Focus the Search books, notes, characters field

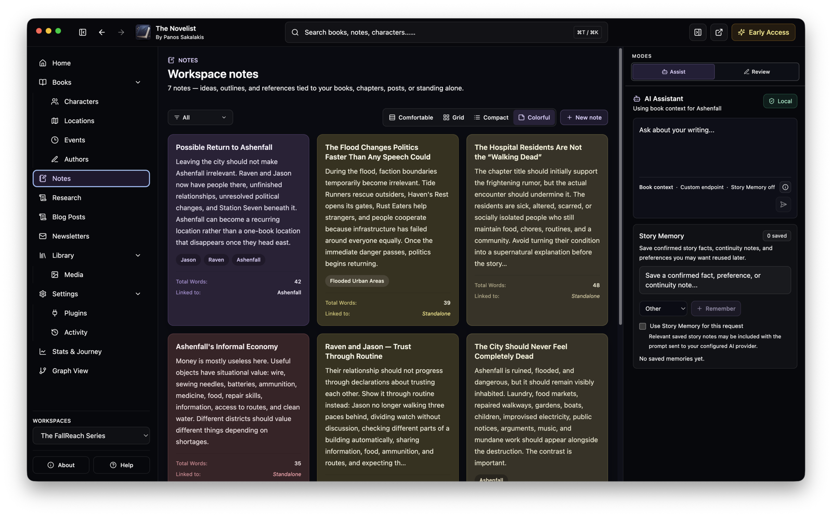pyautogui.click(x=446, y=32)
